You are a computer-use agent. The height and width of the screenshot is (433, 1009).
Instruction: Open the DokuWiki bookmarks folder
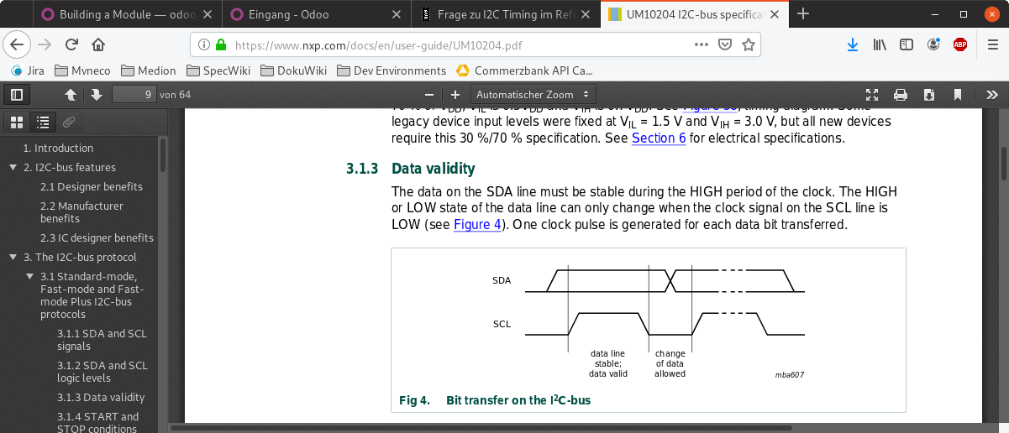coord(293,70)
